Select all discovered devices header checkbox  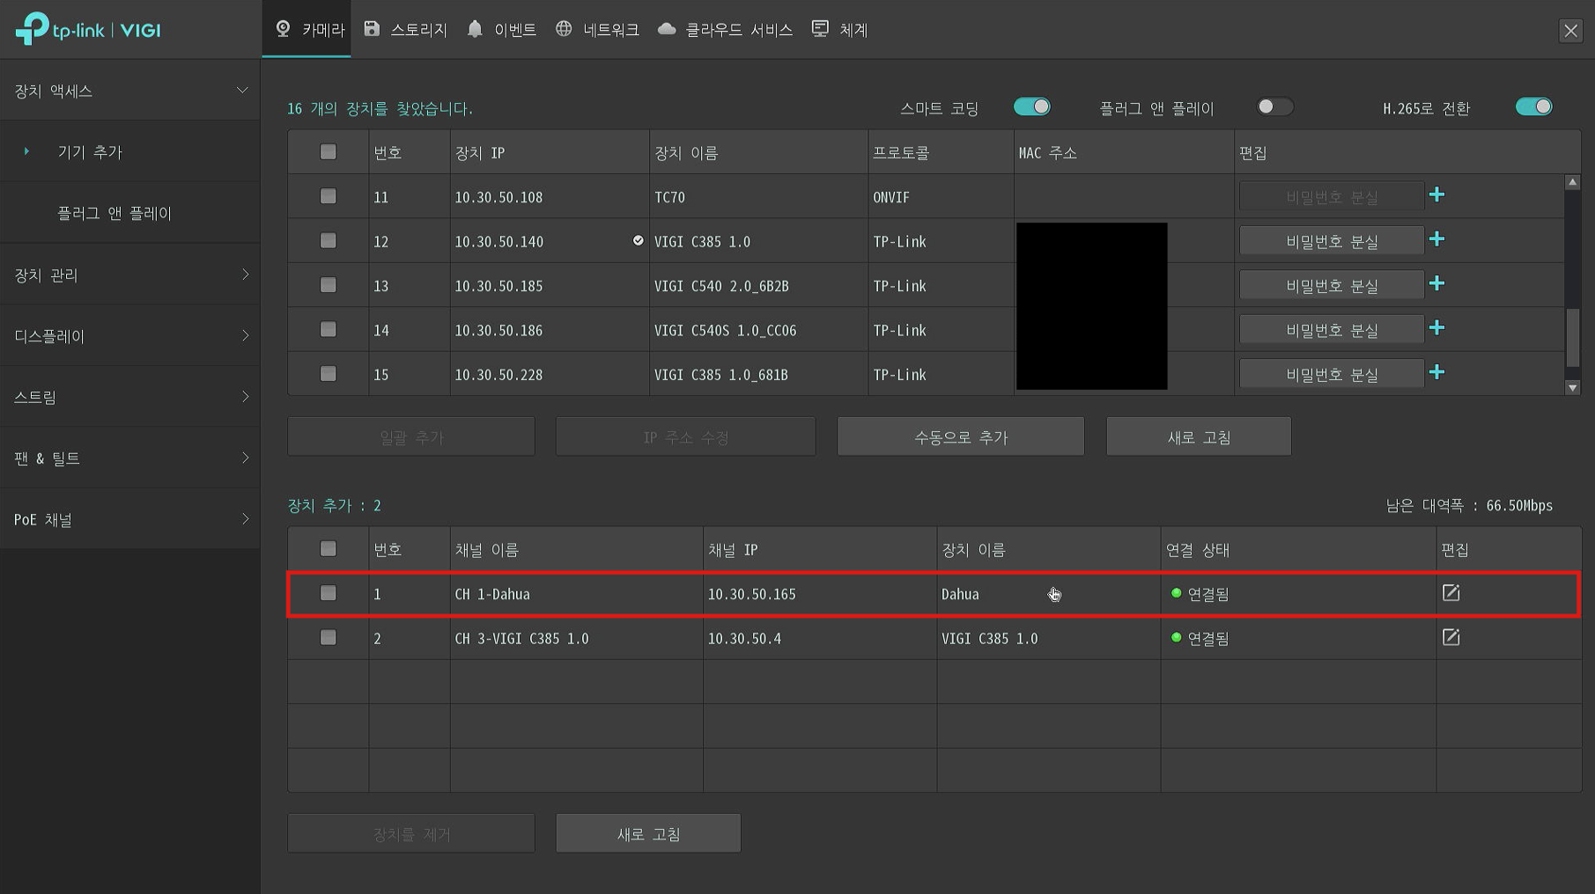pos(328,151)
